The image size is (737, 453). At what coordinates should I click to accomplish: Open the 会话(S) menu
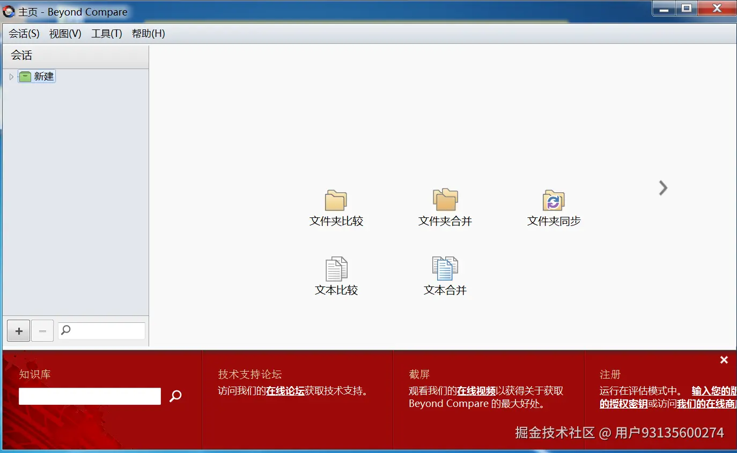23,33
